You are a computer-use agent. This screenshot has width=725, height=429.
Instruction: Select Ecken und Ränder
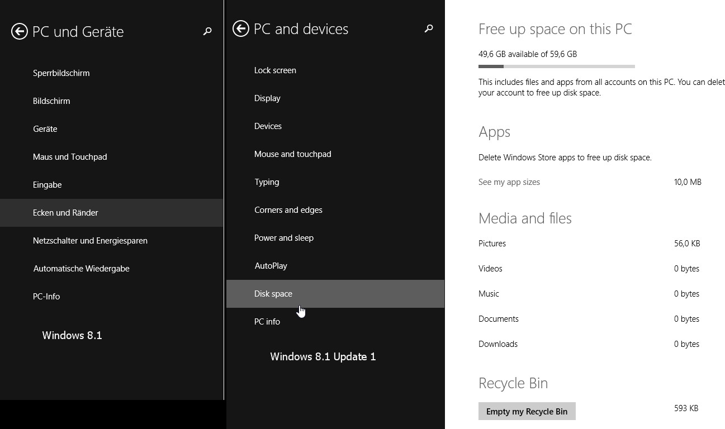pyautogui.click(x=112, y=213)
